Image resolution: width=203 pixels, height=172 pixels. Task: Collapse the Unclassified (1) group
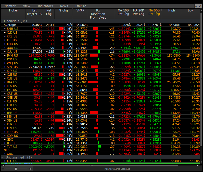click(2, 157)
